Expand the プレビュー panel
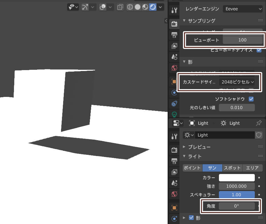The image size is (266, 224). pos(184,147)
